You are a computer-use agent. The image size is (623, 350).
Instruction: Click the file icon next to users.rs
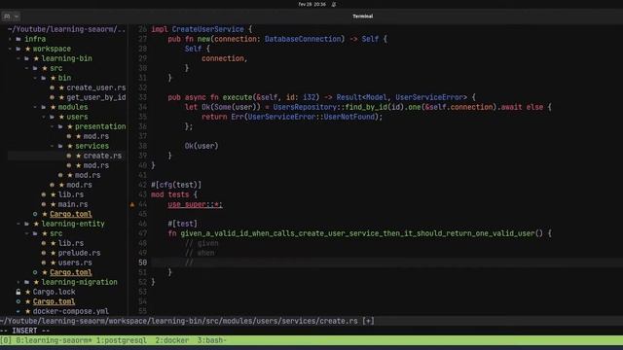click(44, 262)
